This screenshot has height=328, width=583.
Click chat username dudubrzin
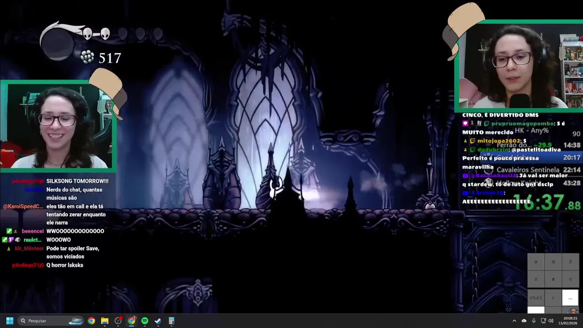[492, 150]
